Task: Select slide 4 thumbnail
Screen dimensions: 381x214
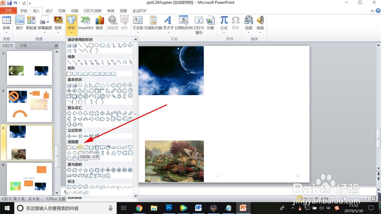Action: point(29,105)
